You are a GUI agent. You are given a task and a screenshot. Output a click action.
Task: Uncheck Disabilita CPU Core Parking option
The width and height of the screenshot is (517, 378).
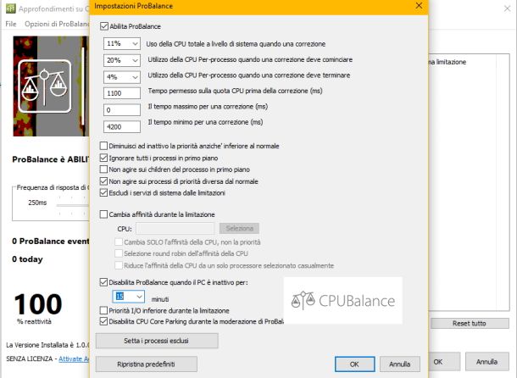tap(103, 321)
